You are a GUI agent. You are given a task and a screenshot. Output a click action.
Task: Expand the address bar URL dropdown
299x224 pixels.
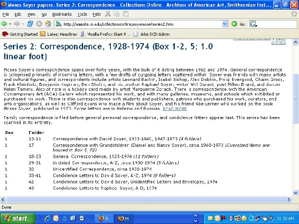(x=225, y=24)
